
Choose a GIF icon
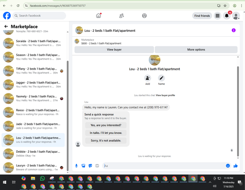pos(97,166)
